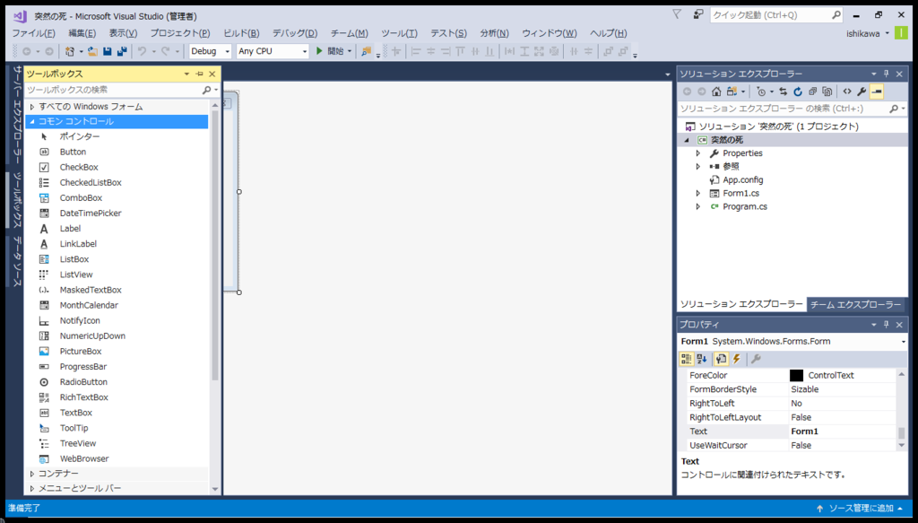Open the Form1 object selector dropdown in Properties
Image resolution: width=918 pixels, height=523 pixels.
(904, 342)
